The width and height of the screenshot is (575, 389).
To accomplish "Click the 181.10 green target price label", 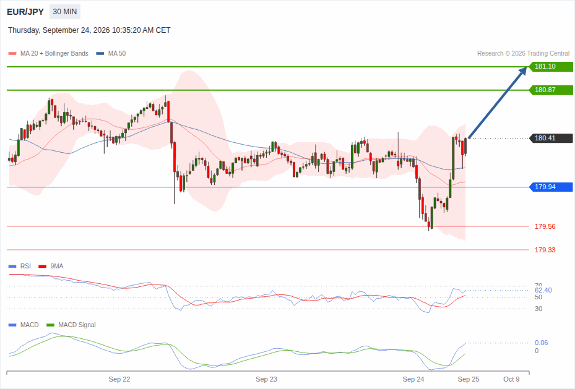I will [x=551, y=67].
